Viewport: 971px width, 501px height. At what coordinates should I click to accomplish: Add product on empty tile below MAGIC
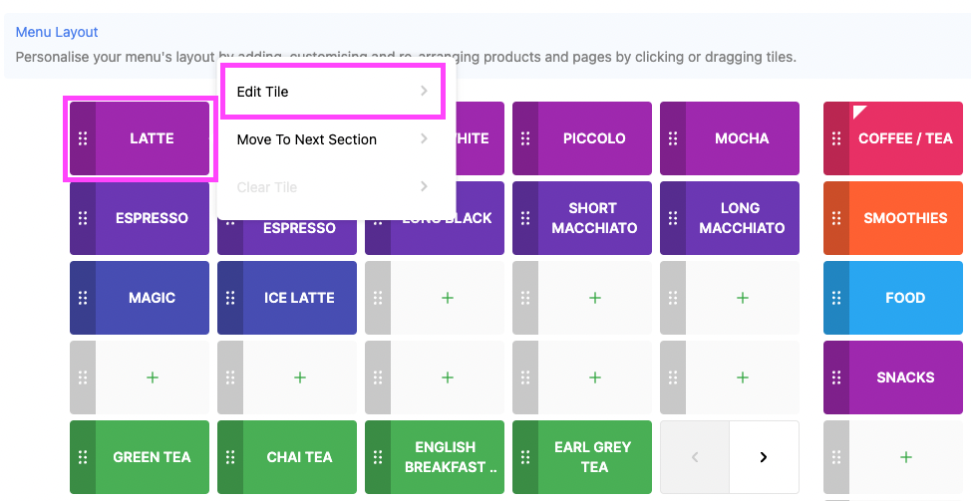point(153,377)
